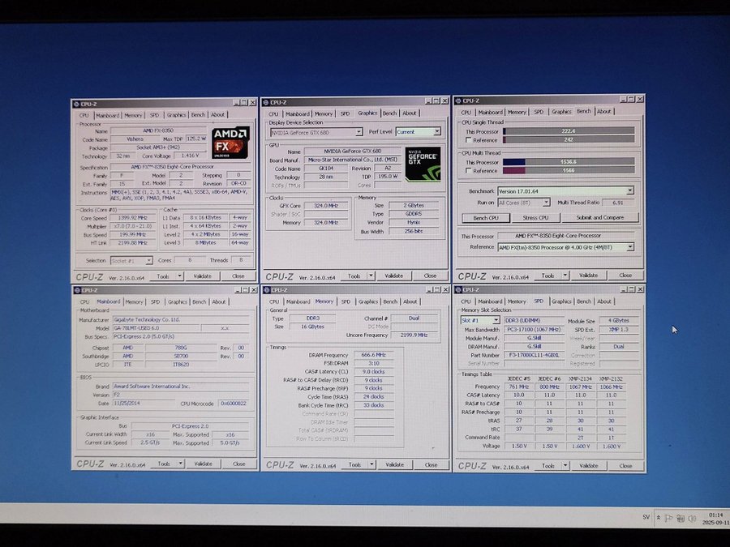Viewport: 730px width, 547px height.
Task: Click the Max Bandwidth field PC3-17100 (1067 MHz)
Action: click(534, 329)
